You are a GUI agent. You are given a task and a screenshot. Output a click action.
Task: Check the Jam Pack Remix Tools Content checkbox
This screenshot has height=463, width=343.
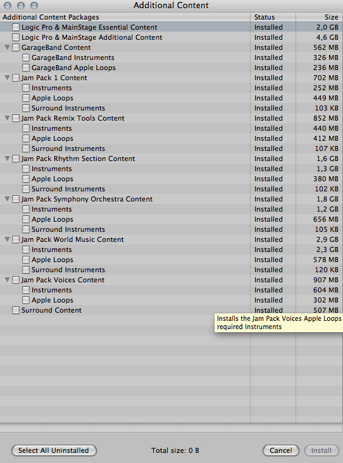[x=16, y=118]
